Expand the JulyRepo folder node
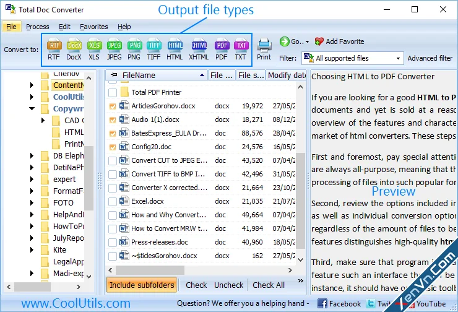Viewport: 458px width, 312px height. click(x=32, y=238)
